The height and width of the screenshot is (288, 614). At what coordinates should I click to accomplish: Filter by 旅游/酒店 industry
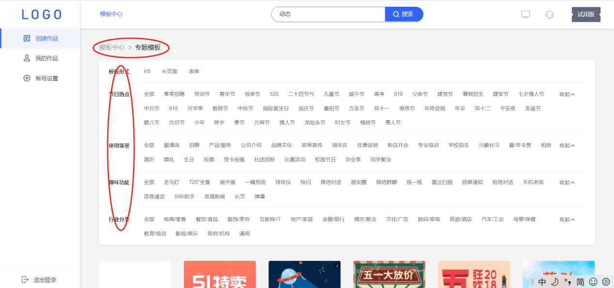[461, 219]
